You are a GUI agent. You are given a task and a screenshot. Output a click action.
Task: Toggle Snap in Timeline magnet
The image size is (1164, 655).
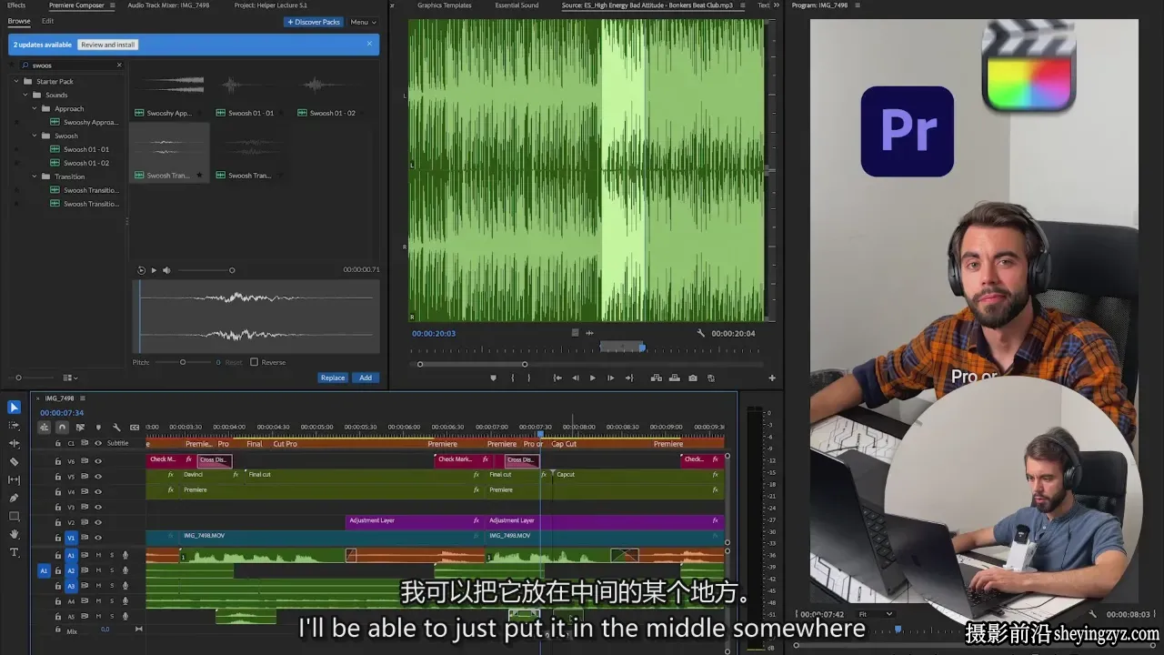point(62,427)
